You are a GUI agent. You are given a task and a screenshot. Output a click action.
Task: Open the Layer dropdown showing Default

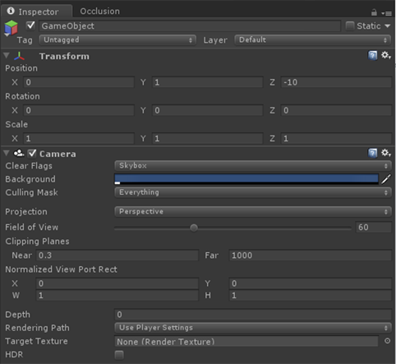pyautogui.click(x=312, y=40)
